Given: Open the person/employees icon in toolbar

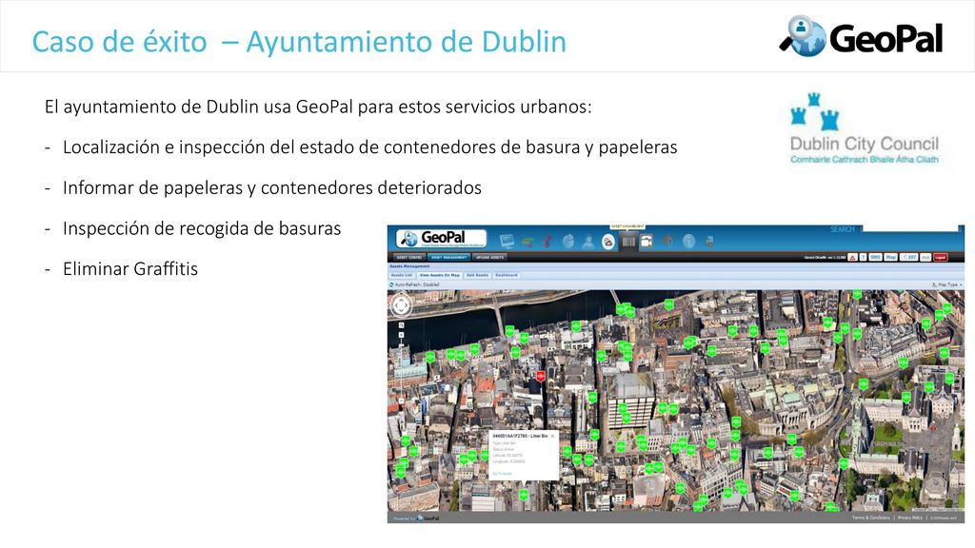Looking at the screenshot, I should pyautogui.click(x=587, y=242).
